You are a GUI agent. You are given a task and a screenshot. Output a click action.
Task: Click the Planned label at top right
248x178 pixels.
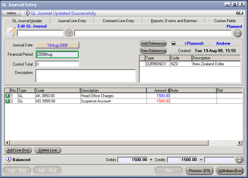pos(234,27)
